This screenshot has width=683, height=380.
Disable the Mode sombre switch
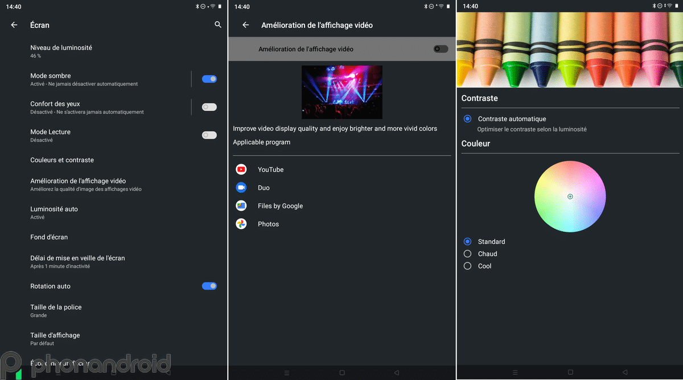209,79
